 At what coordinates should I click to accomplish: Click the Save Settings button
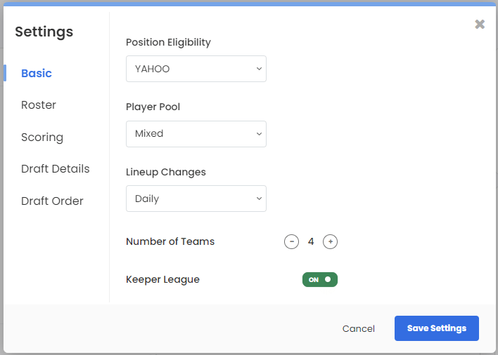click(437, 328)
